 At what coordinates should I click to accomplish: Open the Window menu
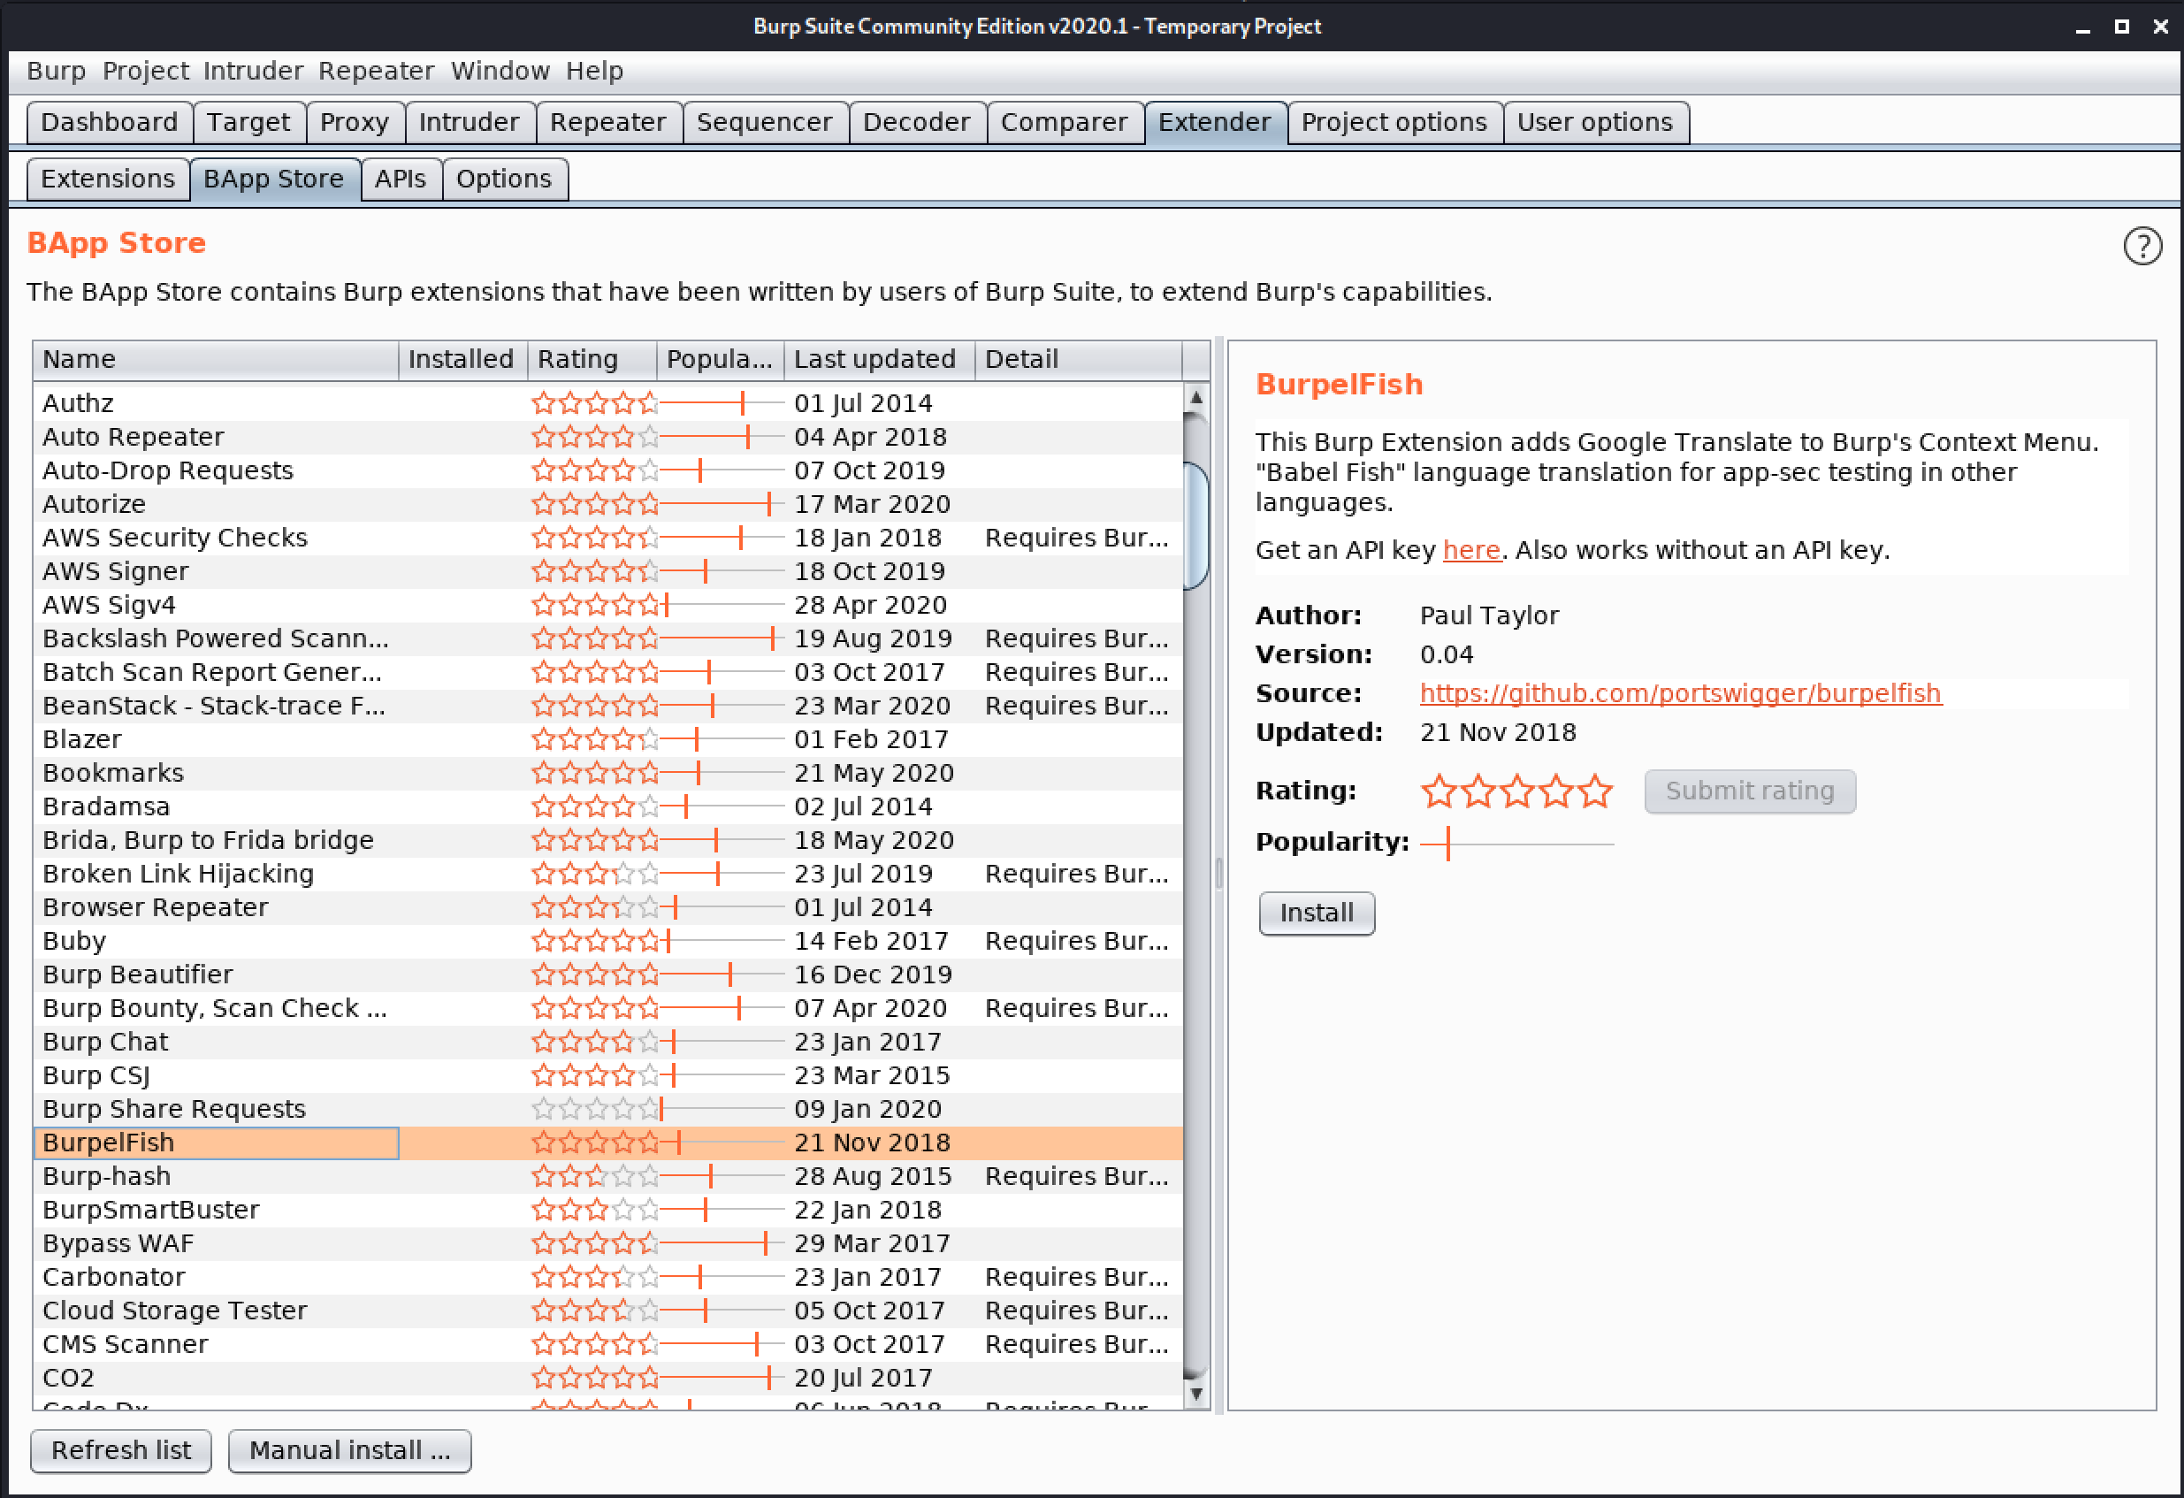point(500,71)
